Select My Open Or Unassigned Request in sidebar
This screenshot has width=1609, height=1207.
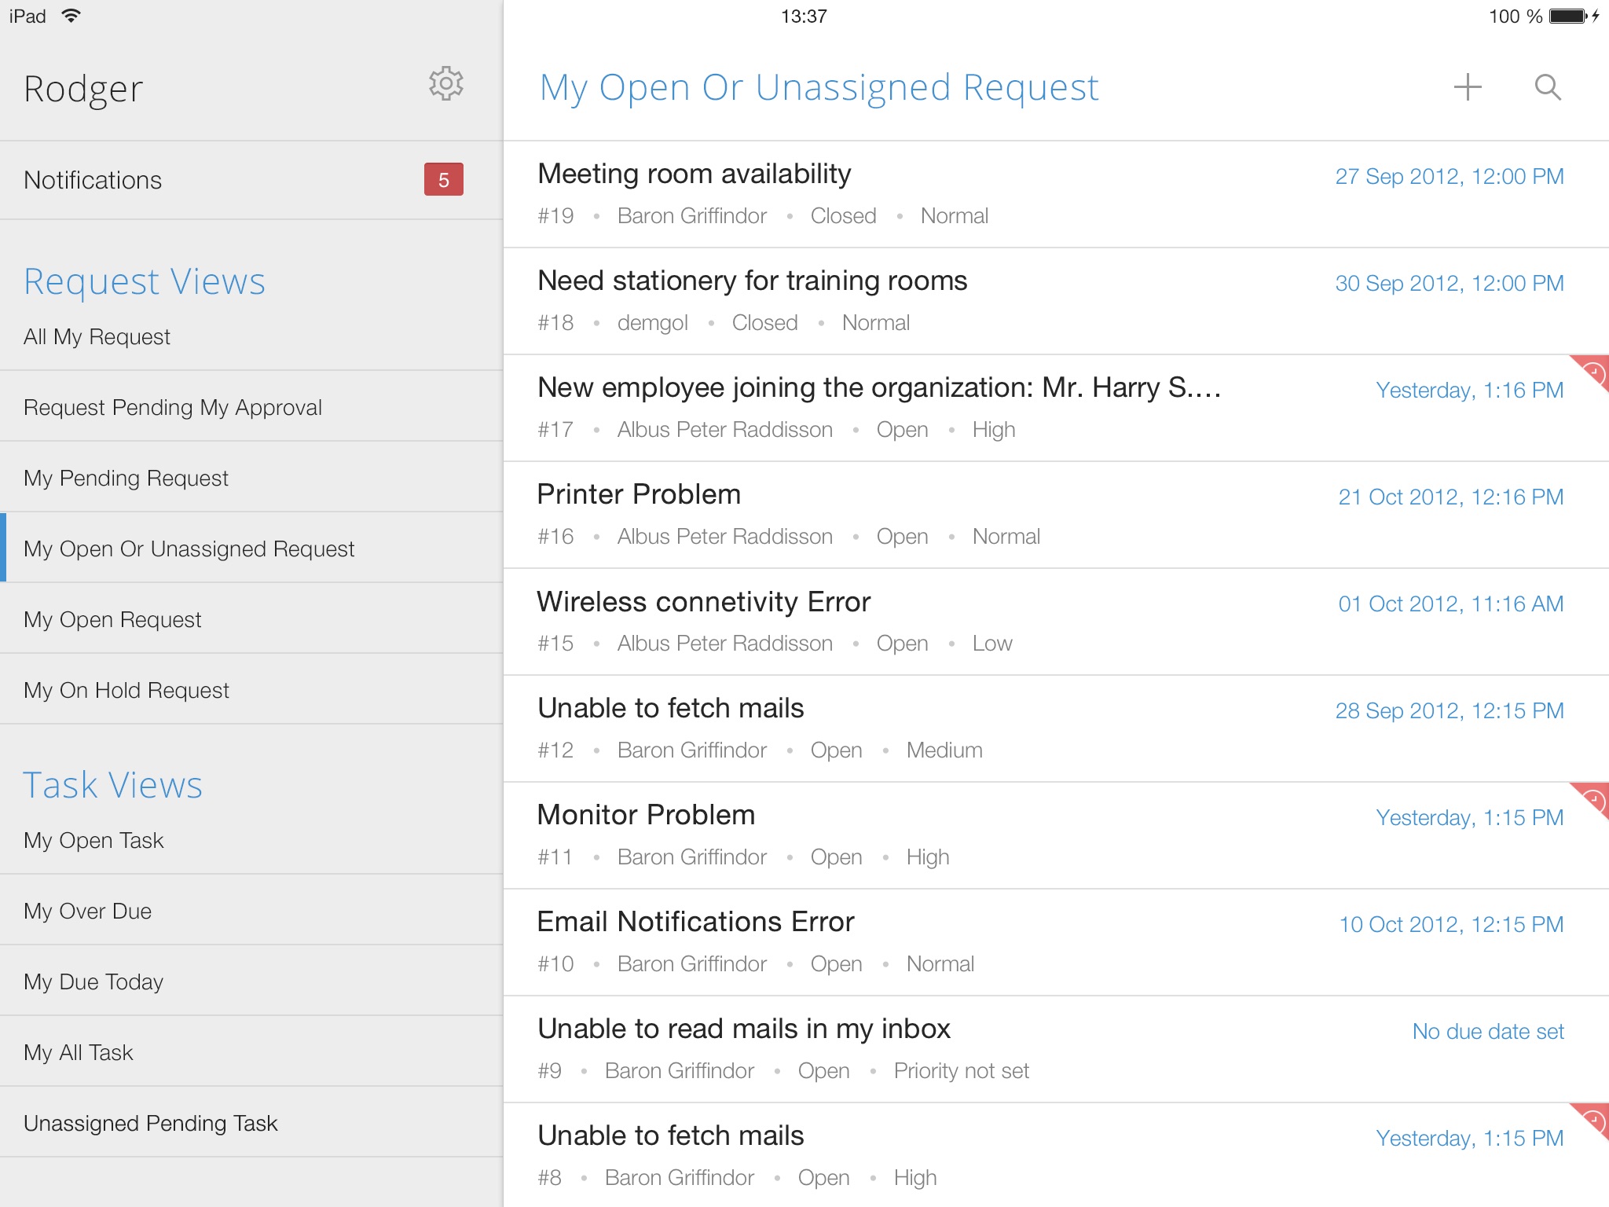(251, 548)
